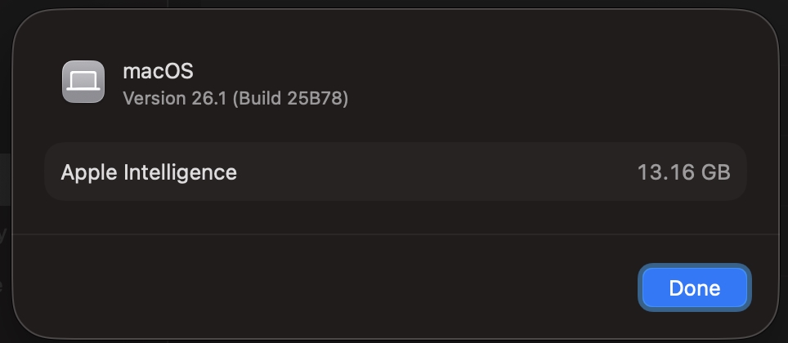Click empty dialog area left of Done
This screenshot has width=788, height=343.
[x=327, y=287]
